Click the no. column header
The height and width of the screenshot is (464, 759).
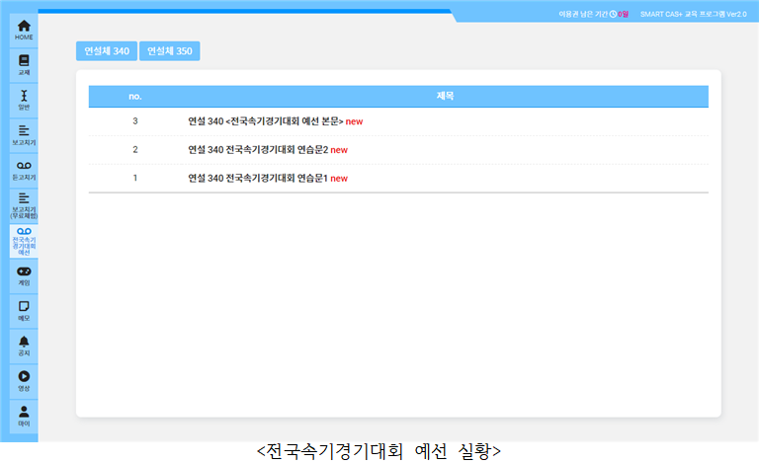coord(135,96)
